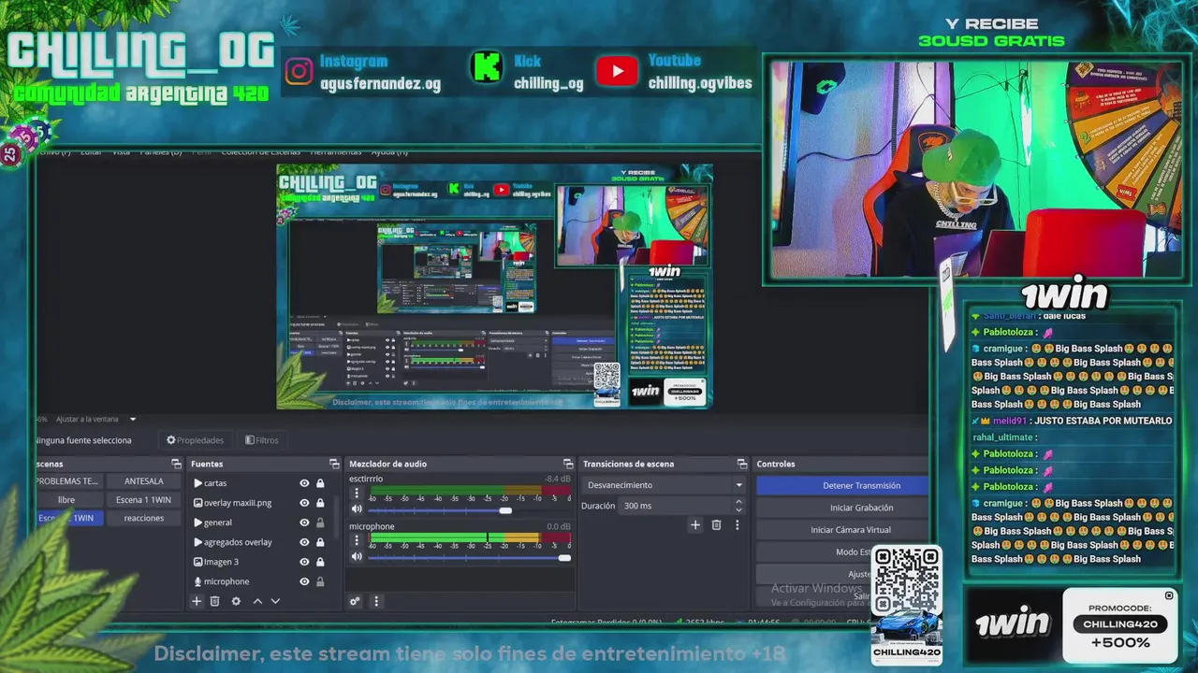Open the Paneles menu
This screenshot has height=673, width=1198.
pos(163,151)
